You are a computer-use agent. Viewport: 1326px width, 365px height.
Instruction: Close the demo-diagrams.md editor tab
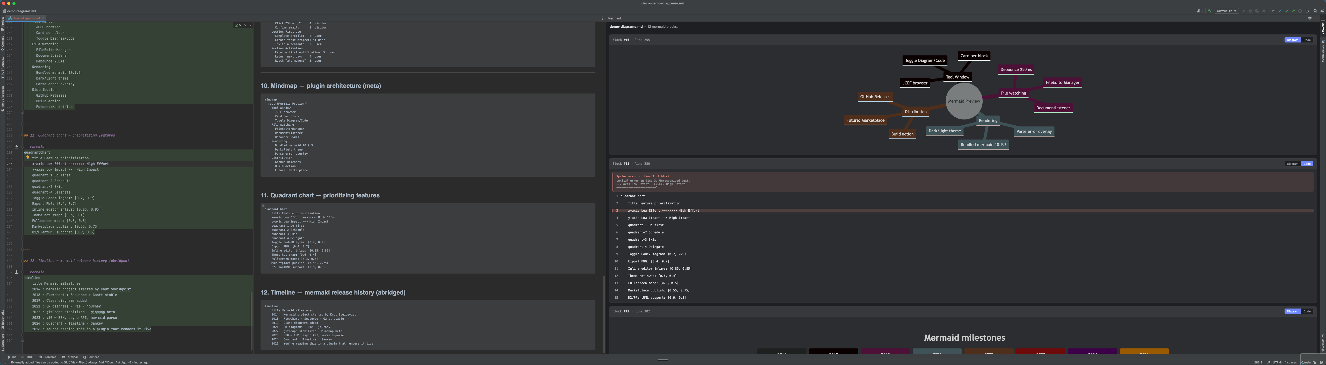pyautogui.click(x=43, y=18)
